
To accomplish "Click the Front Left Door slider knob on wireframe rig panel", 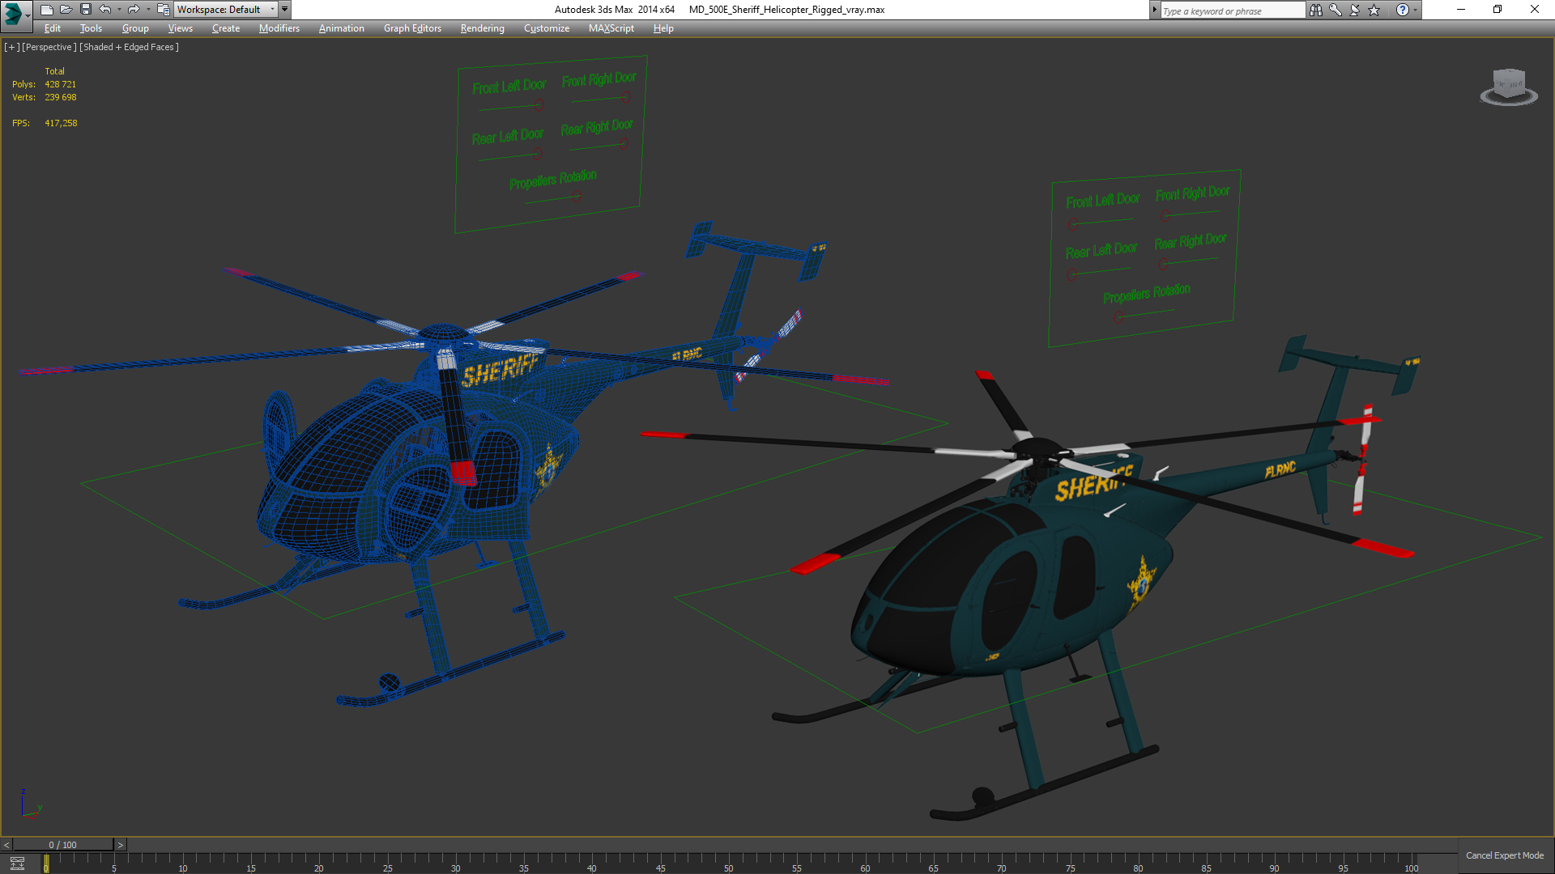I will click(539, 104).
